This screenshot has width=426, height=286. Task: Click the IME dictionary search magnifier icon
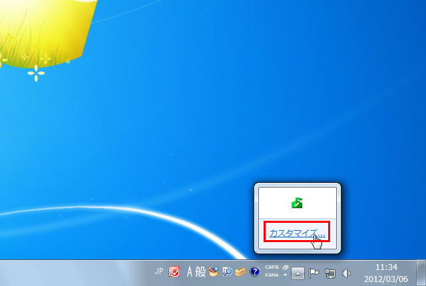pyautogui.click(x=227, y=271)
